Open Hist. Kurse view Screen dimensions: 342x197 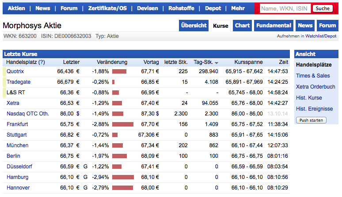(309, 98)
